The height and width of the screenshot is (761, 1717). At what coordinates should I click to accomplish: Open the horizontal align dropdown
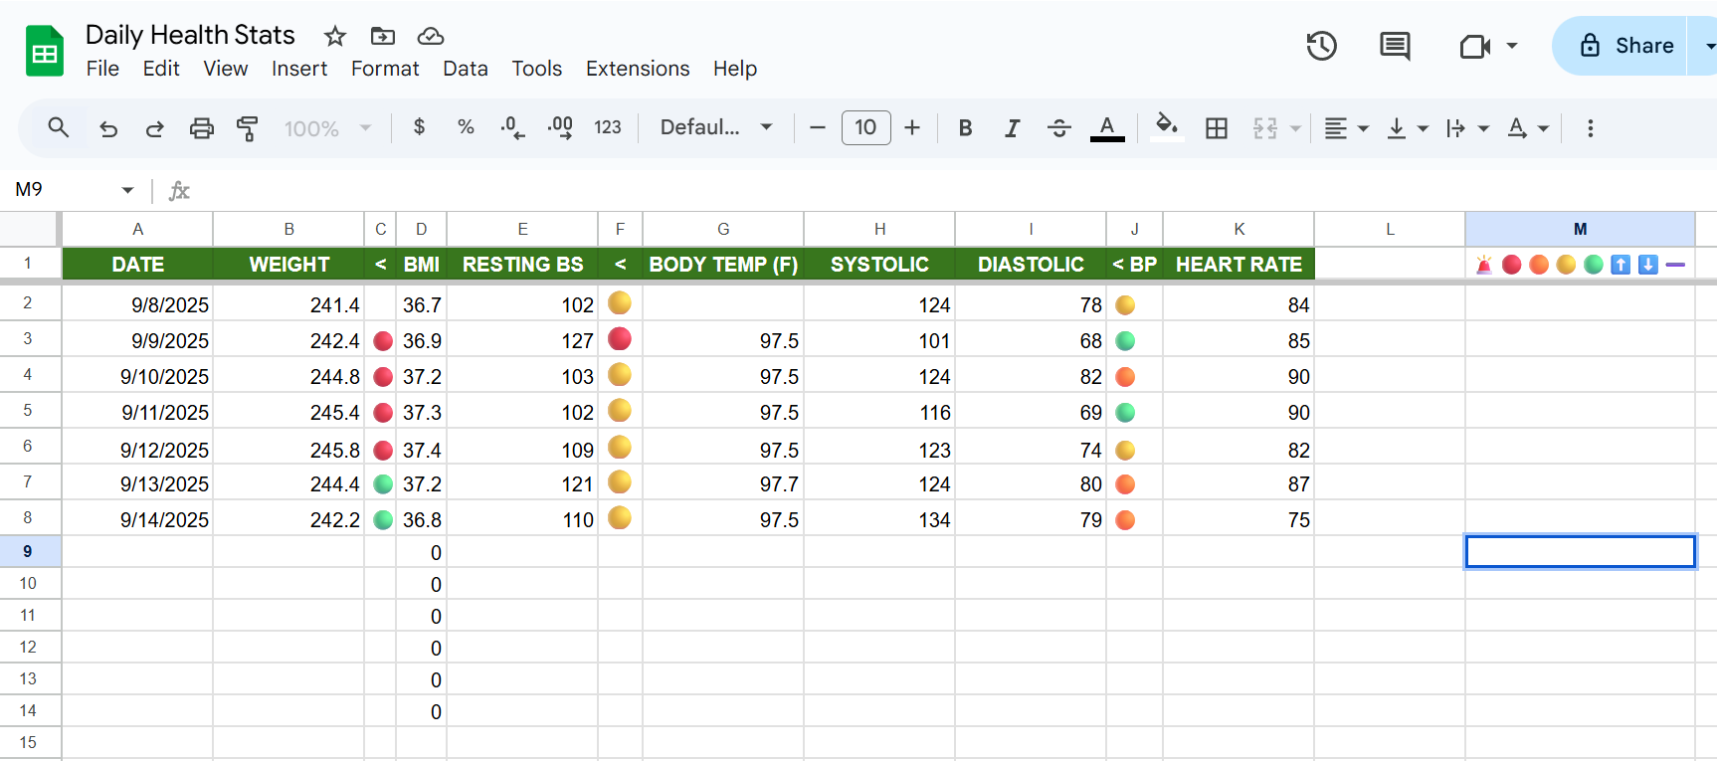point(1347,128)
